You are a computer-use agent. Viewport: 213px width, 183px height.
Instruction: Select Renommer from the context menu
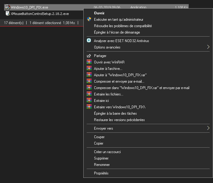[x=148, y=165]
